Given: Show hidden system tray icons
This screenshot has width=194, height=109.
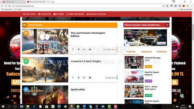Looking at the screenshot, I should (174, 106).
